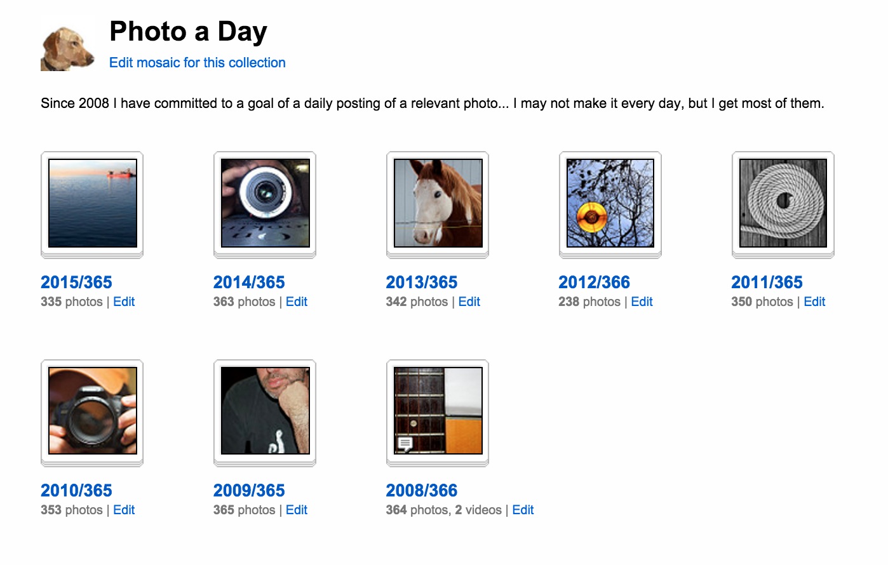
Task: Edit the 2011/365 album
Action: (814, 302)
